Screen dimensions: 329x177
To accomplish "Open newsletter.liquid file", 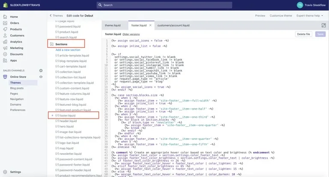I will pos(69,154).
